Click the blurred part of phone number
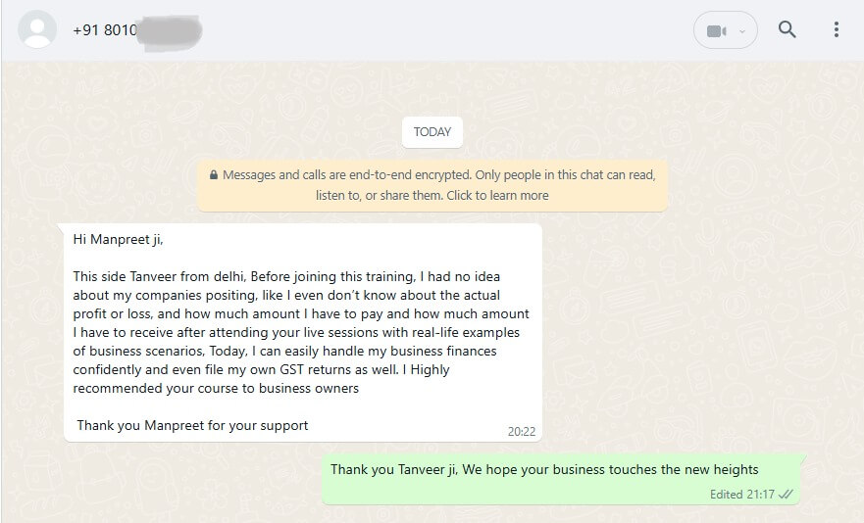This screenshot has width=864, height=523. 167,30
